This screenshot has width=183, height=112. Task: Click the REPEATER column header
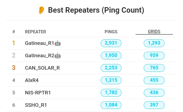[35, 32]
